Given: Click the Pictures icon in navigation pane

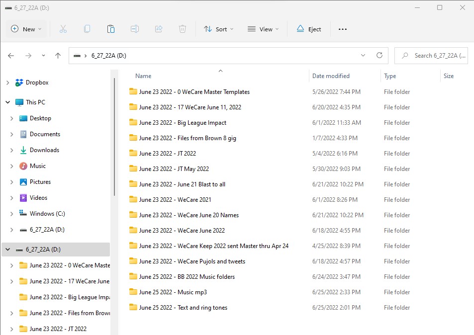Looking at the screenshot, I should [23, 182].
